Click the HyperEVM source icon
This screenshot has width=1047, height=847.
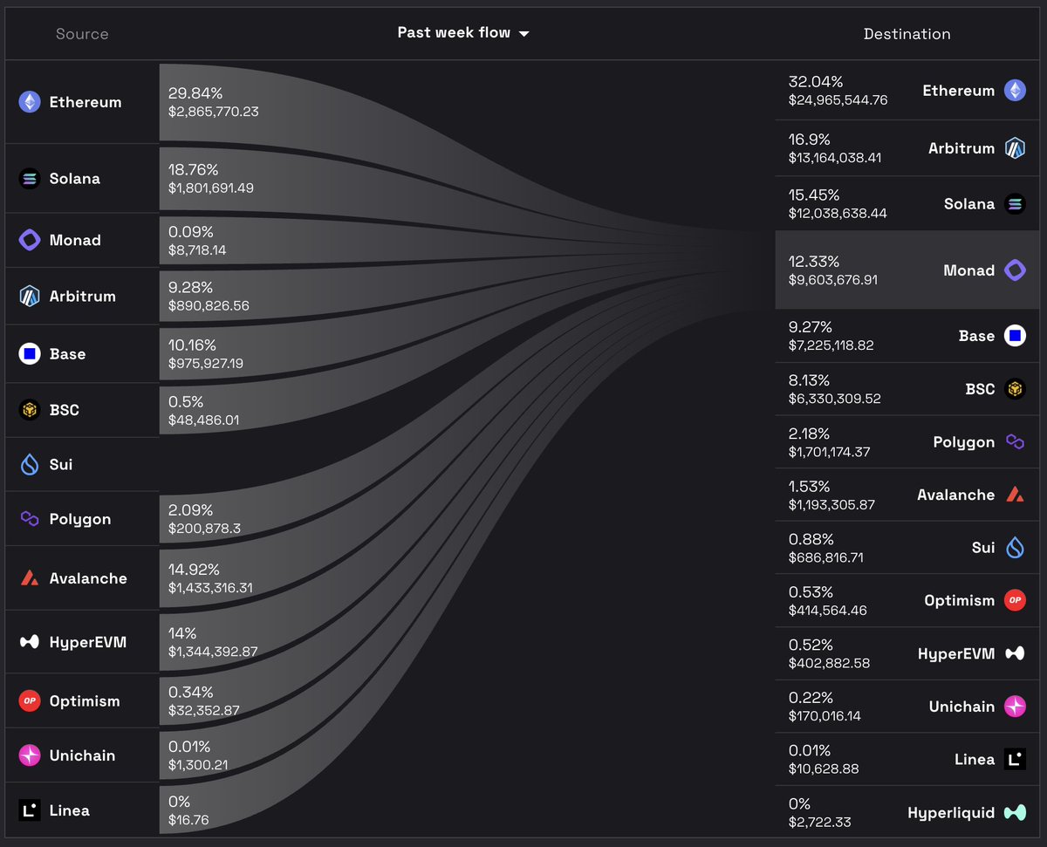click(x=30, y=642)
